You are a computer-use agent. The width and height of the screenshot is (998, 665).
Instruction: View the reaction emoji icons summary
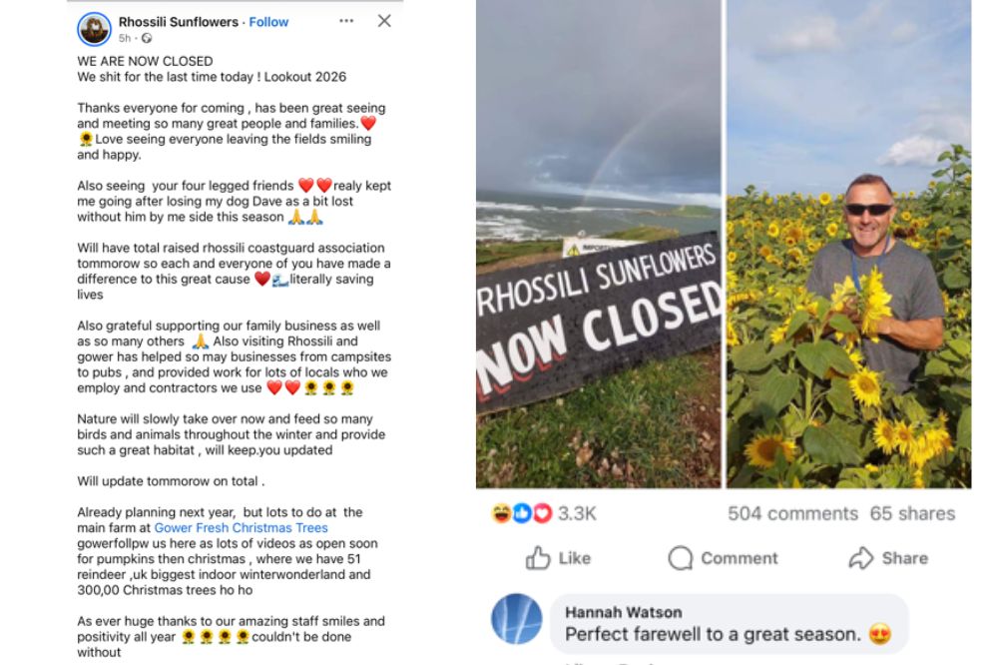click(x=522, y=513)
